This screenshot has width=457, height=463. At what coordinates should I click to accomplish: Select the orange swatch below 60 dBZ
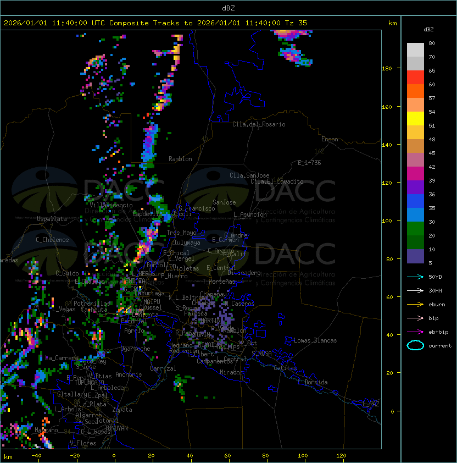[x=415, y=91]
